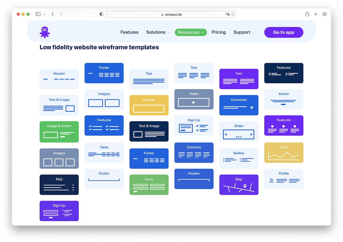This screenshot has width=343, height=242.
Task: Reload the octopus.do page
Action: [x=233, y=14]
